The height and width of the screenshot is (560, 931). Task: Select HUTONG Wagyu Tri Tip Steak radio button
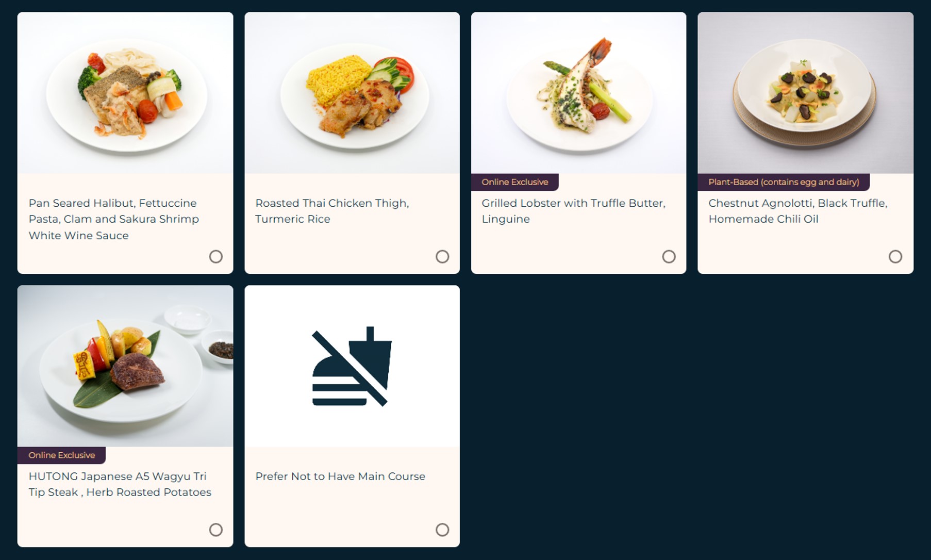(x=215, y=530)
